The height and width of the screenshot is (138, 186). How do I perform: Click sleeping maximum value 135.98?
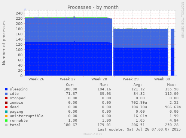(x=172, y=89)
